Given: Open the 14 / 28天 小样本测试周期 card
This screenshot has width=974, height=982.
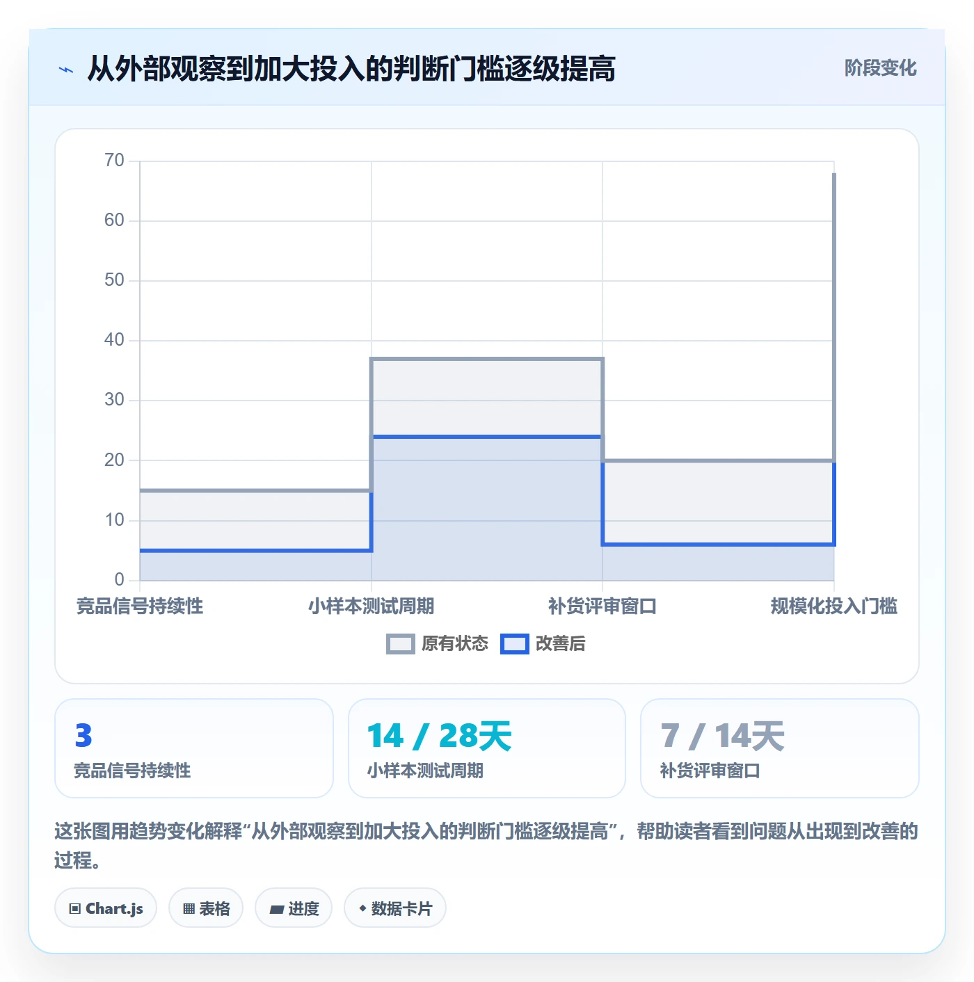Looking at the screenshot, I should tap(487, 748).
